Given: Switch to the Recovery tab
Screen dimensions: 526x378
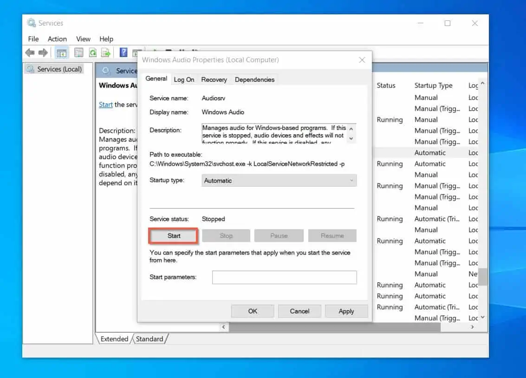Looking at the screenshot, I should click(x=214, y=79).
